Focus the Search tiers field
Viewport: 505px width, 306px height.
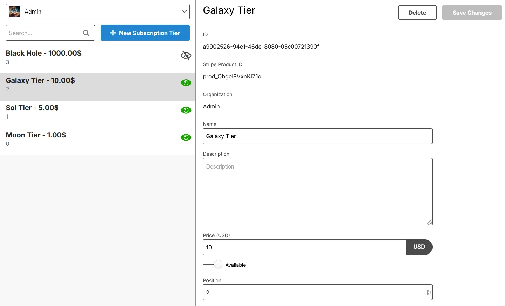tap(50, 33)
